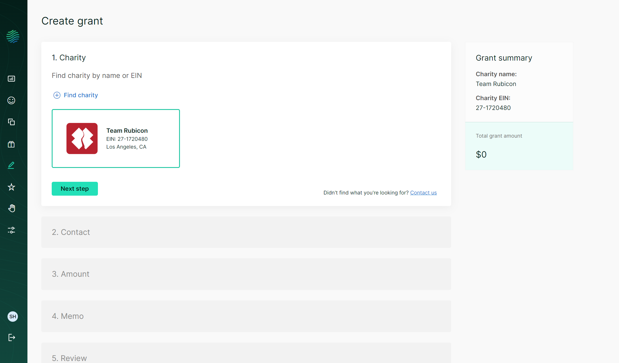Click the wave logo in sidebar
The height and width of the screenshot is (363, 619).
(x=13, y=37)
